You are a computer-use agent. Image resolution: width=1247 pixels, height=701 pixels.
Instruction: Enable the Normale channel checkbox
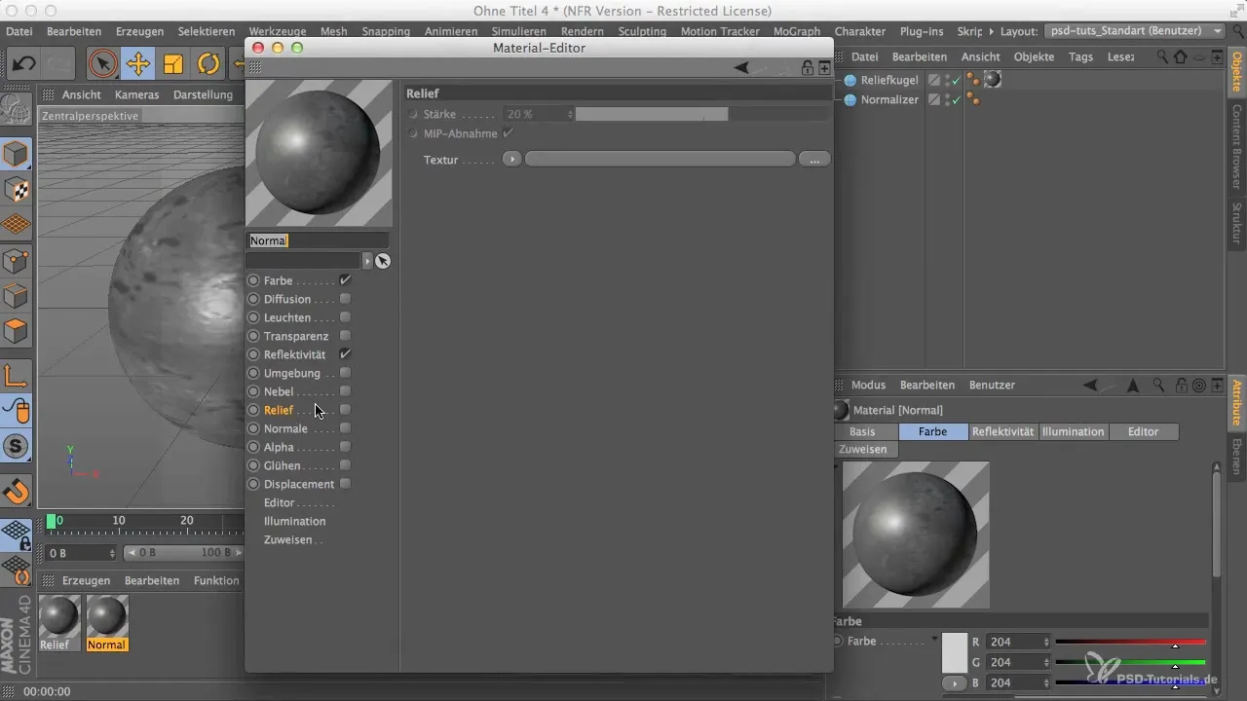click(345, 428)
